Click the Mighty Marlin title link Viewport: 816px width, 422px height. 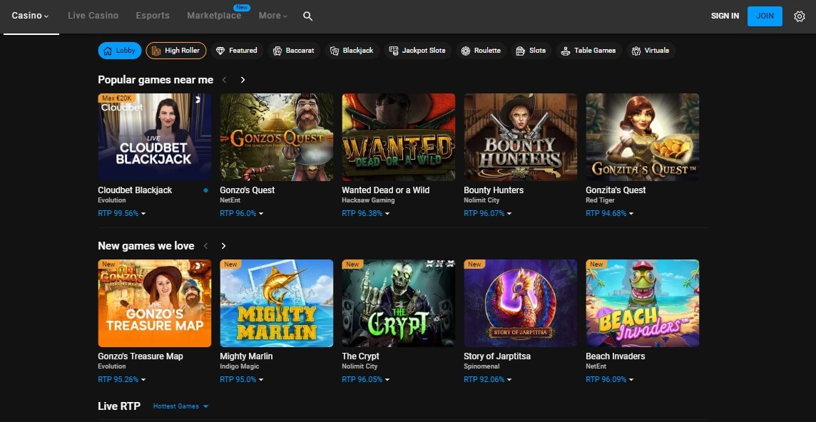pos(246,356)
